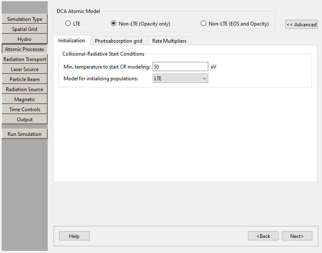This screenshot has width=322, height=253.
Task: Collapse the Advanced options button
Action: tap(301, 24)
